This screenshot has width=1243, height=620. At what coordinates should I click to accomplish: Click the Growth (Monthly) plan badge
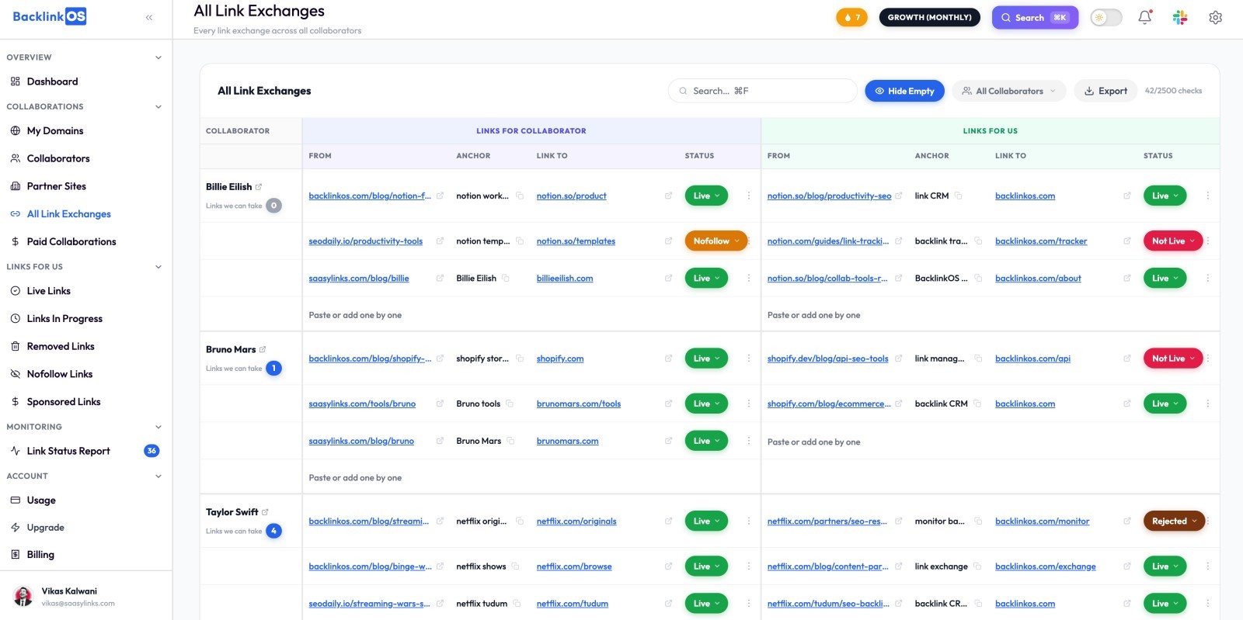click(929, 17)
